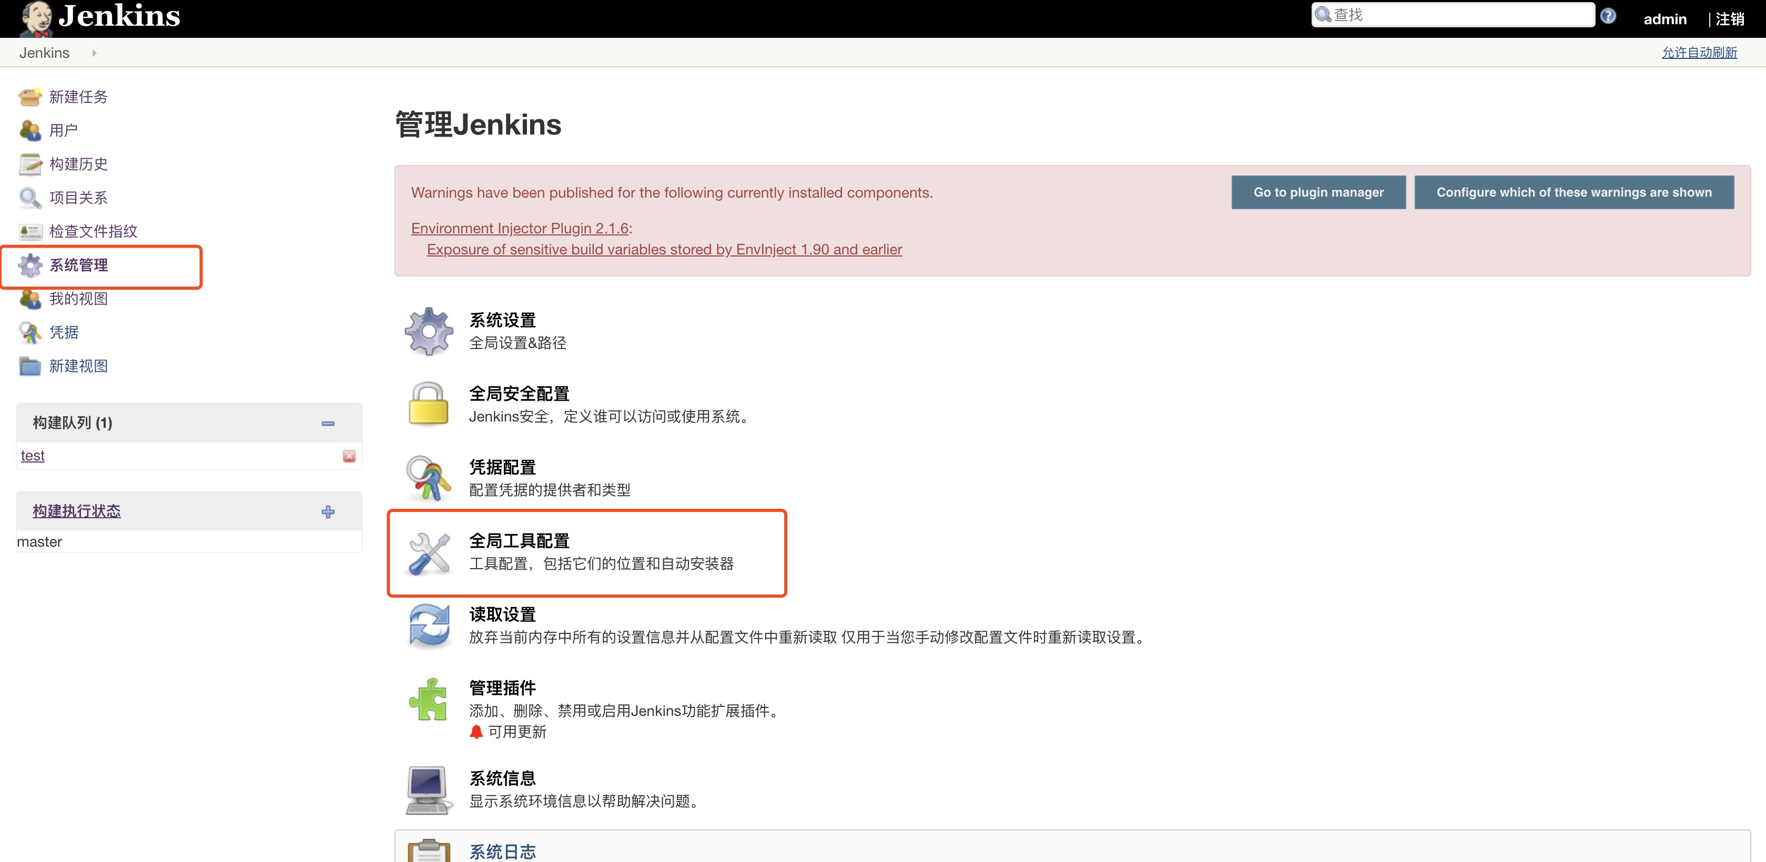Click the 系统管理 gear icon in sidebar

[x=29, y=265]
